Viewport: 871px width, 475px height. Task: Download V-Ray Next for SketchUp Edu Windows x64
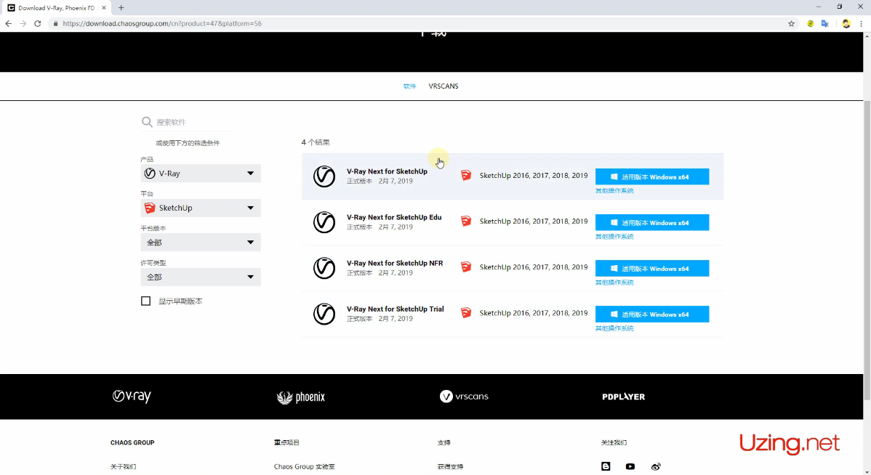tap(652, 222)
